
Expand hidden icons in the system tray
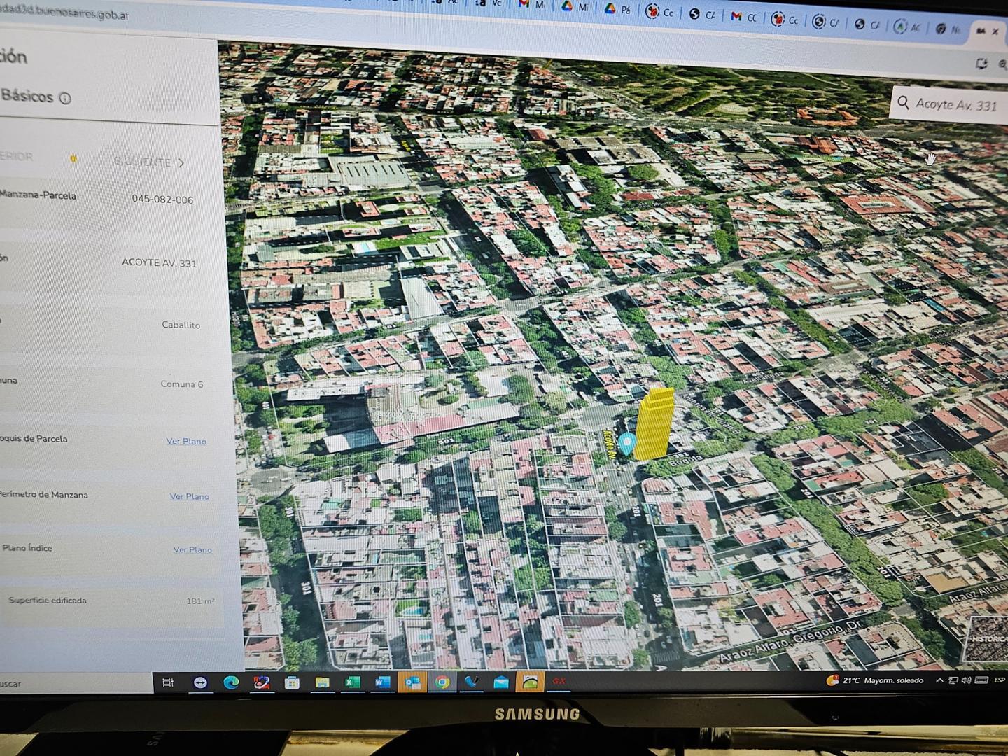click(939, 680)
